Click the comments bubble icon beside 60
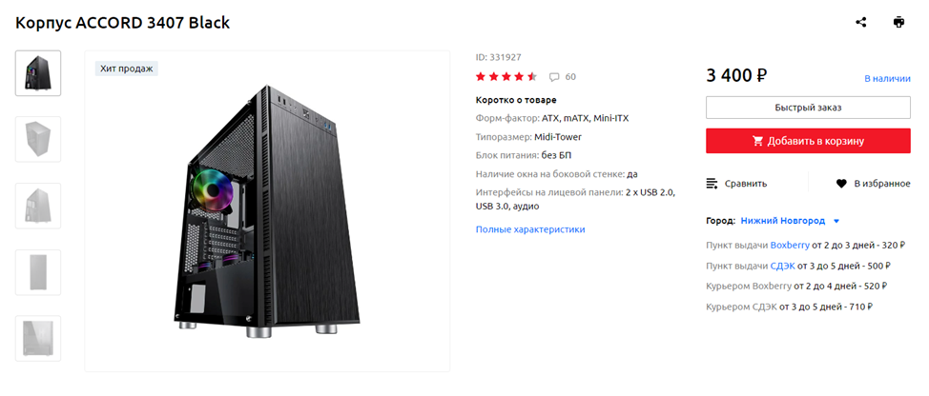The width and height of the screenshot is (929, 396). 554,77
